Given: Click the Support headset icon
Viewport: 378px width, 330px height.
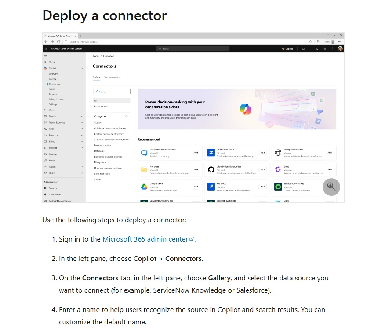Looking at the screenshot, I should pyautogui.click(x=45, y=148).
